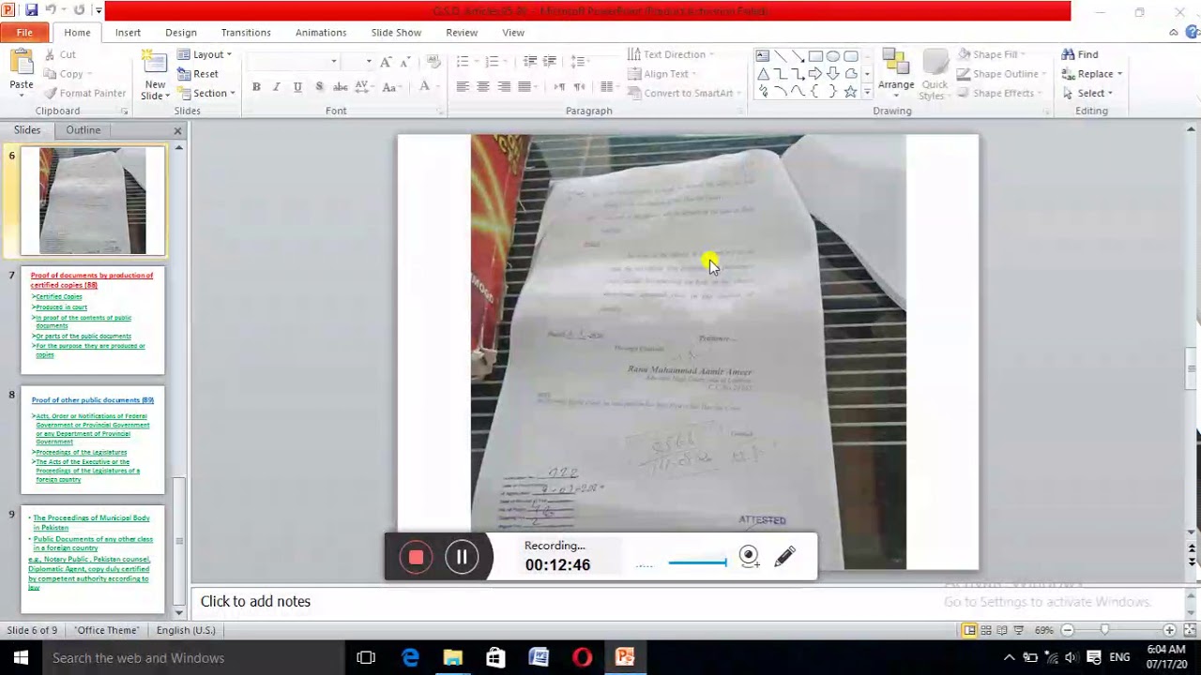Open PowerPoint Help question mark
The image size is (1201, 675).
pyautogui.click(x=1192, y=32)
